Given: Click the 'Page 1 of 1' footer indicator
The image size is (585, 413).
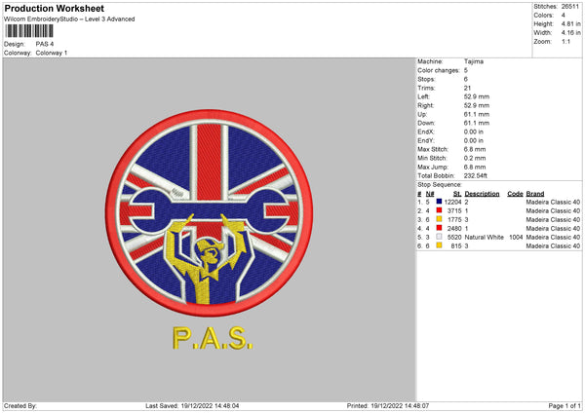Looking at the screenshot, I should pyautogui.click(x=565, y=406).
